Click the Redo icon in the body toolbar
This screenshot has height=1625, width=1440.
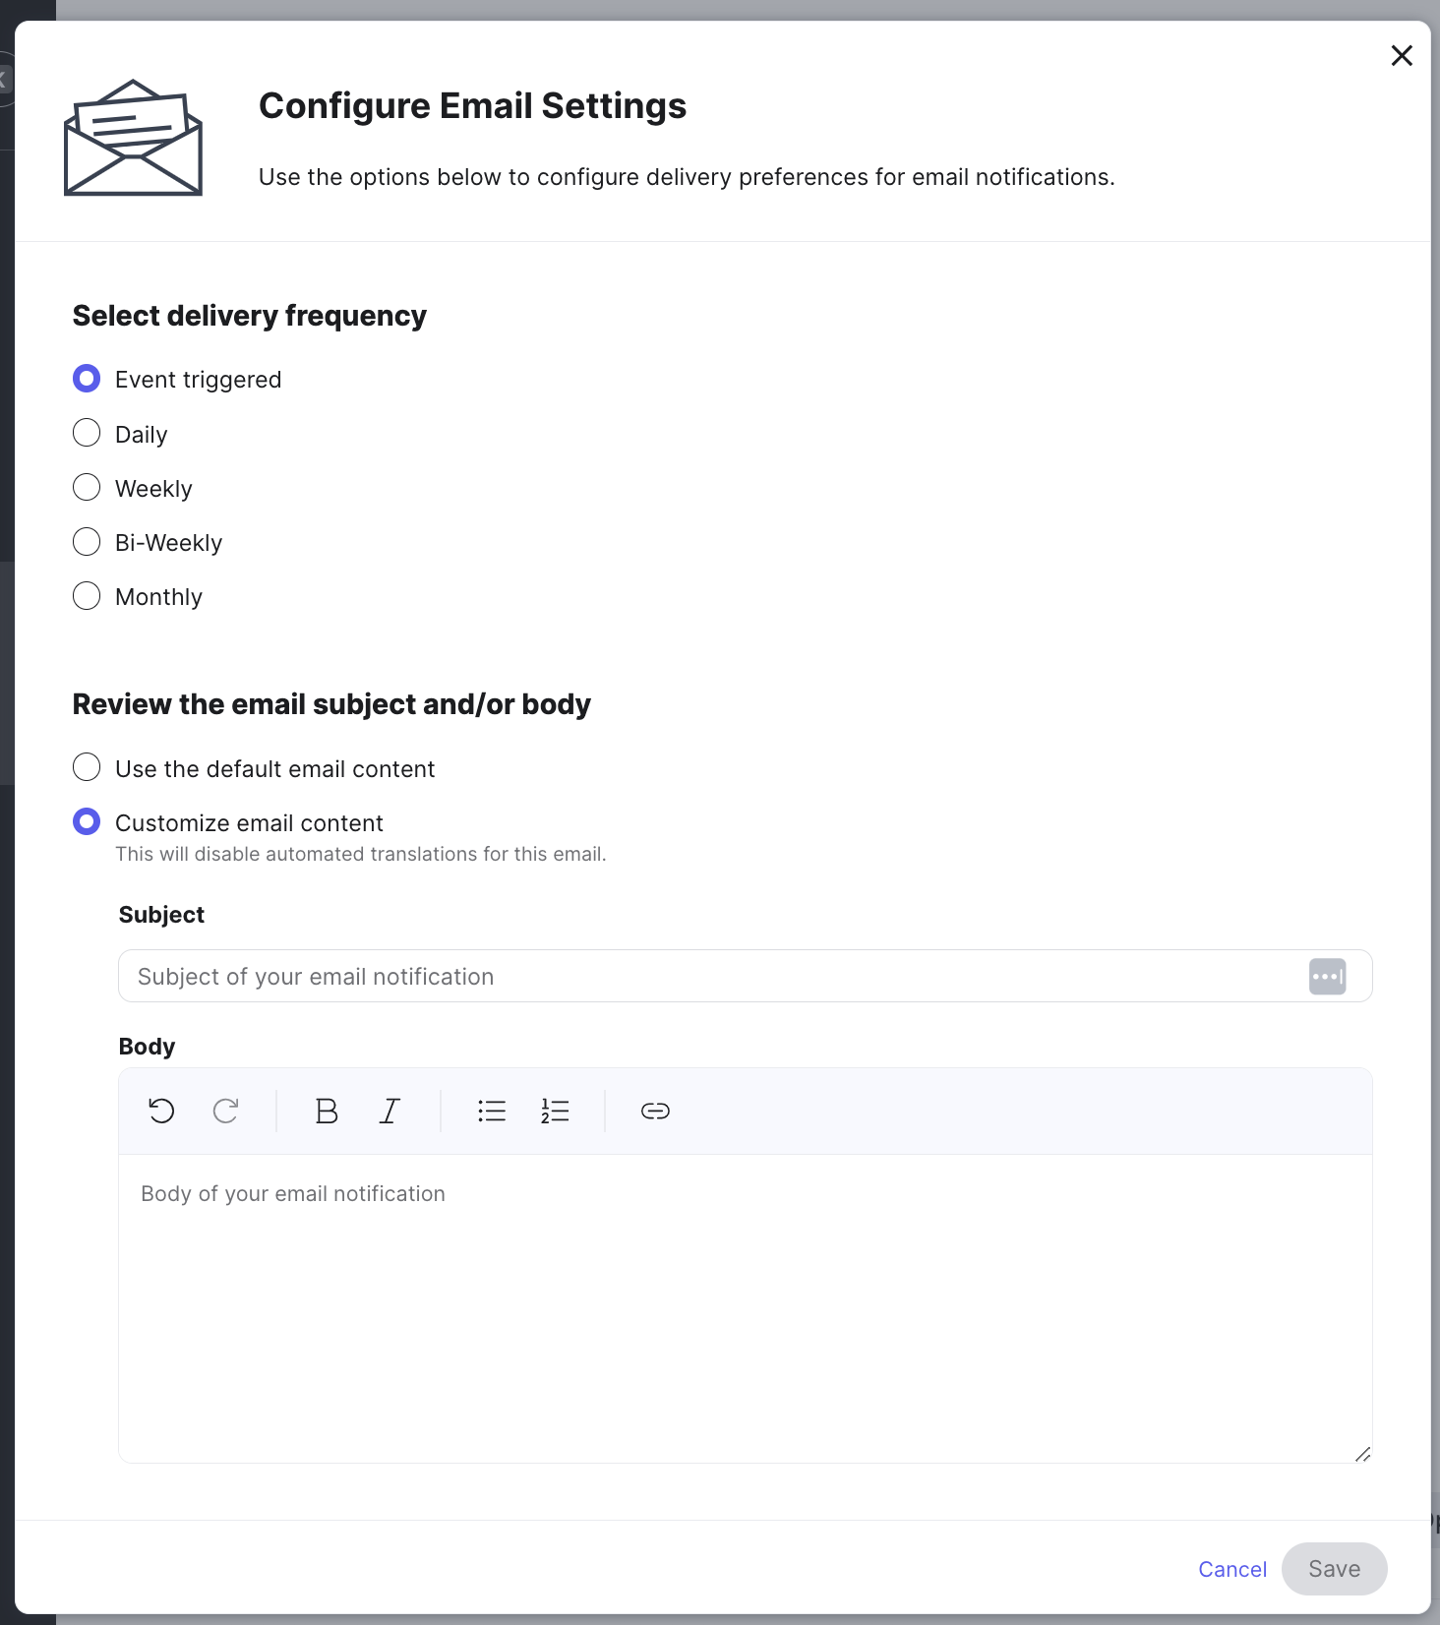click(x=225, y=1111)
